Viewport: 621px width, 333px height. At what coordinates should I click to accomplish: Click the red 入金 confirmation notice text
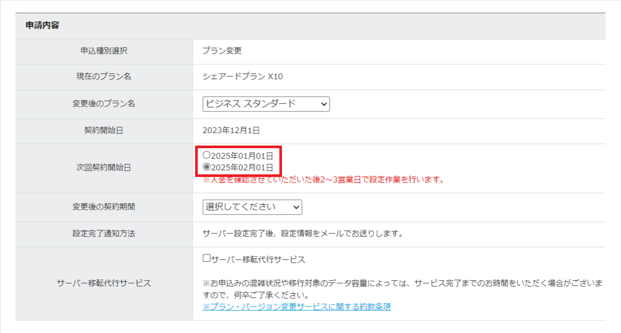pos(323,180)
